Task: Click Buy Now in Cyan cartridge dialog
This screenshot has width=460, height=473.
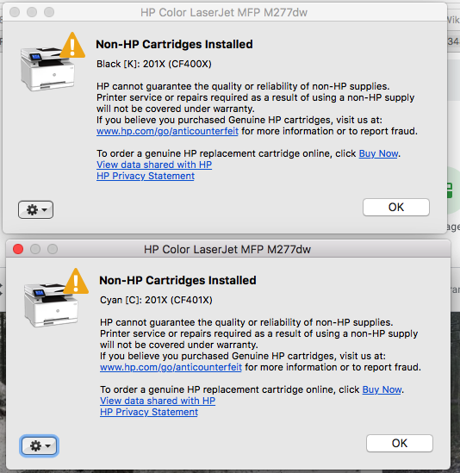Action: [382, 389]
